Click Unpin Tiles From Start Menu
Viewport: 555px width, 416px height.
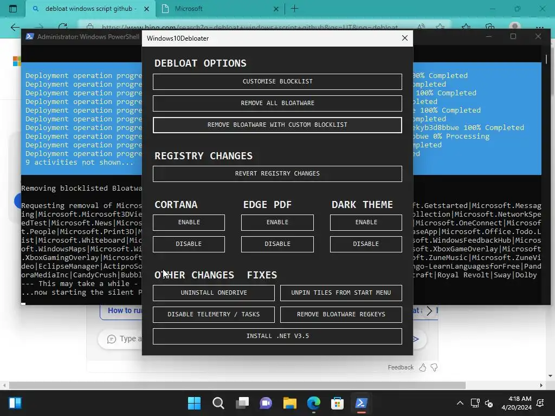pos(341,292)
